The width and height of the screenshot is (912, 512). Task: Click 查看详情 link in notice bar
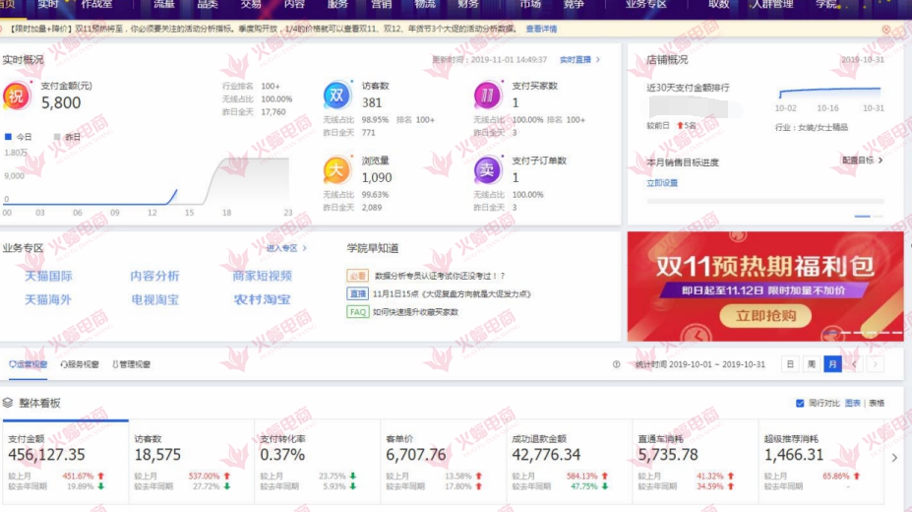541,29
